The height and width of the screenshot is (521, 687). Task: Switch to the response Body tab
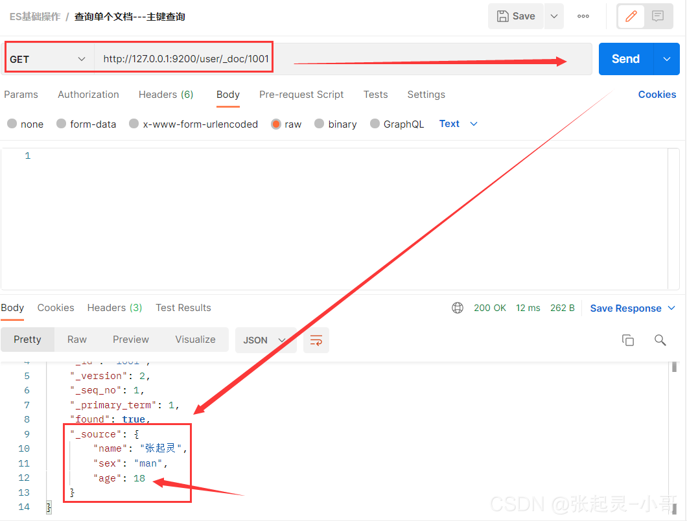coord(12,308)
